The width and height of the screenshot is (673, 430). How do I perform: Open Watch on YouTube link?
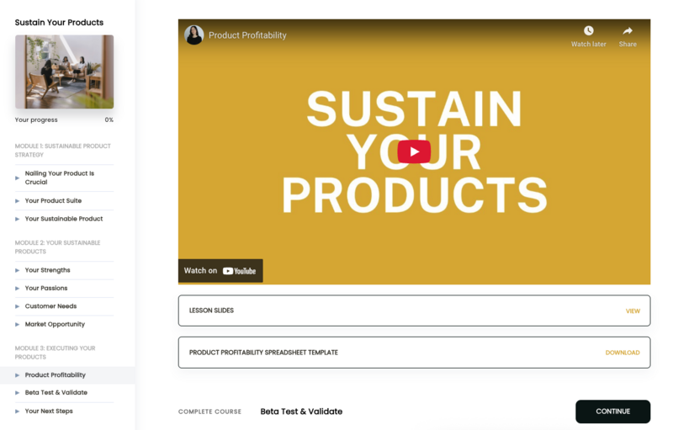click(220, 271)
